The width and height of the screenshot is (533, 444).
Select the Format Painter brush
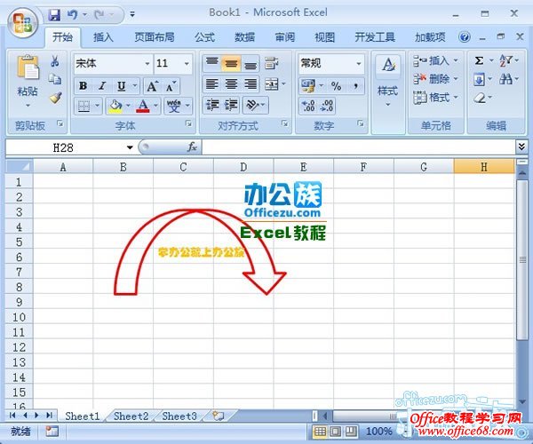[55, 98]
